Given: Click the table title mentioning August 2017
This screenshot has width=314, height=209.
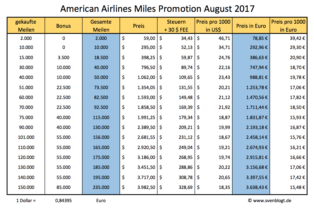Looking at the screenshot, I should 157,9.
